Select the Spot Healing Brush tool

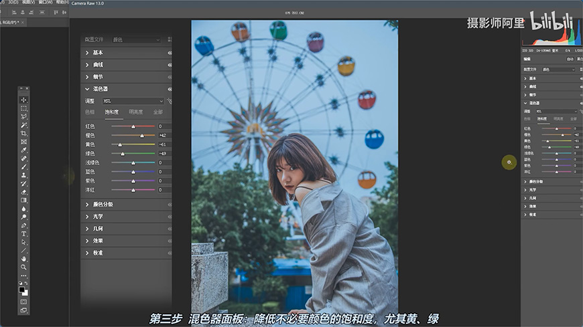tap(24, 158)
